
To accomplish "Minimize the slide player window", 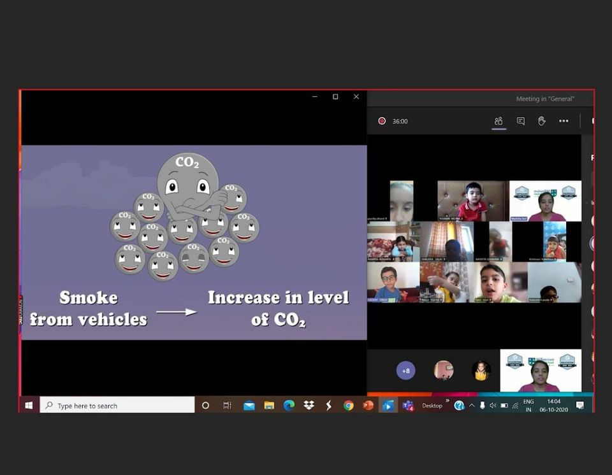I will (x=314, y=97).
